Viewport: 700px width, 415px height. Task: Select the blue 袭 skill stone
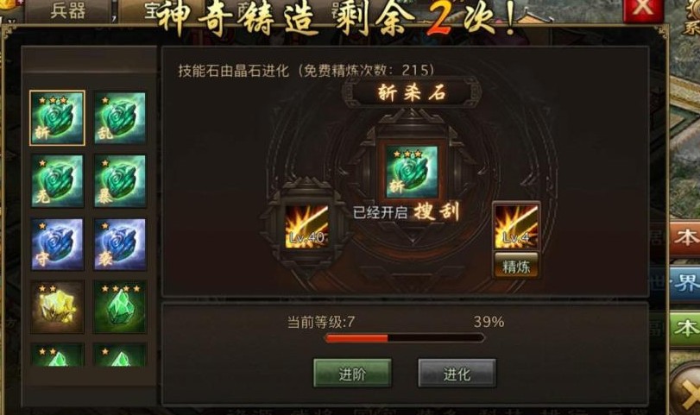pos(120,244)
